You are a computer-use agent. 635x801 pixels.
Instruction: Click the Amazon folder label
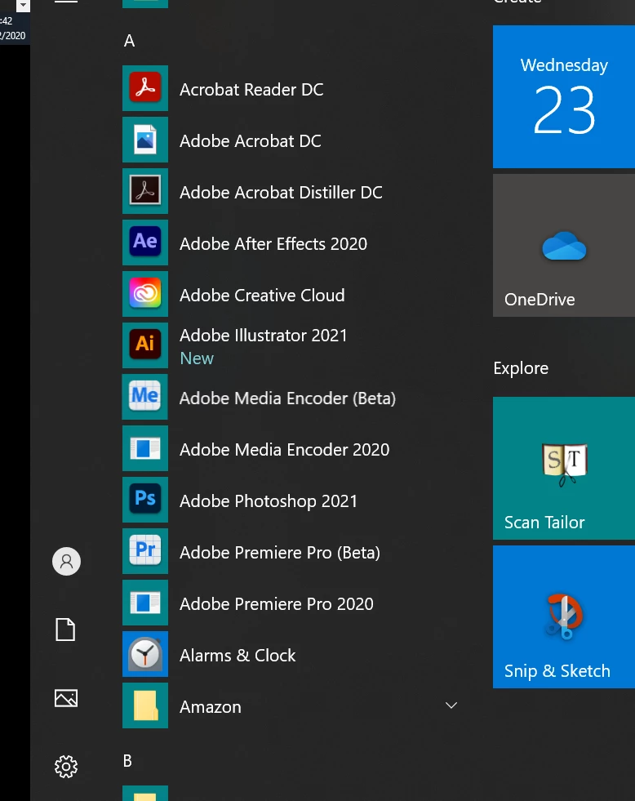coord(211,707)
